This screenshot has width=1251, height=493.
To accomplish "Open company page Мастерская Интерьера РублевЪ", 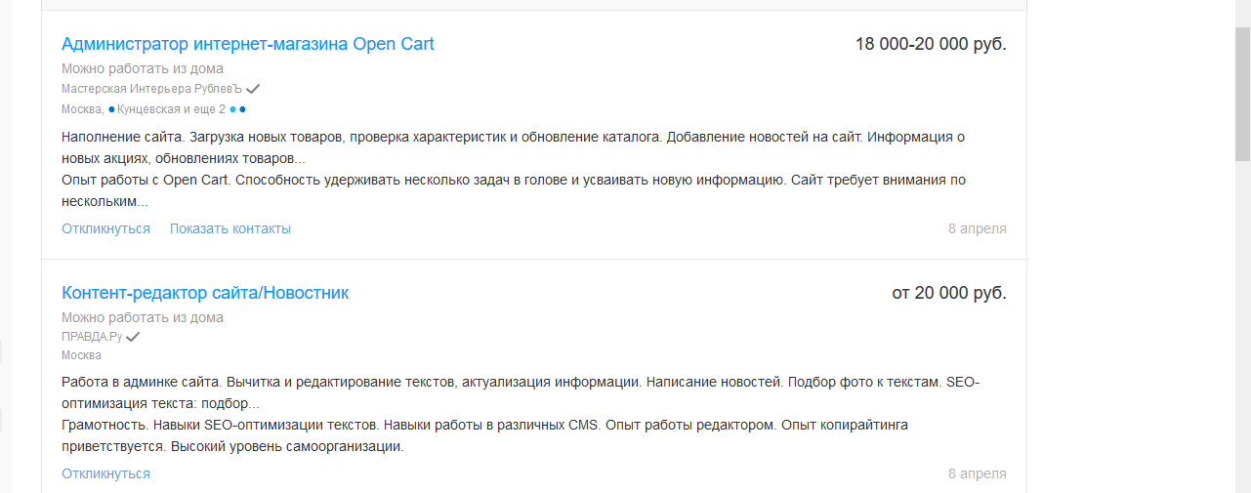I will click(x=151, y=89).
